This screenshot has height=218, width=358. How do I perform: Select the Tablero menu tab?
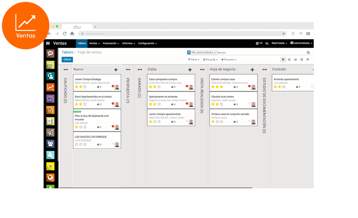(82, 43)
